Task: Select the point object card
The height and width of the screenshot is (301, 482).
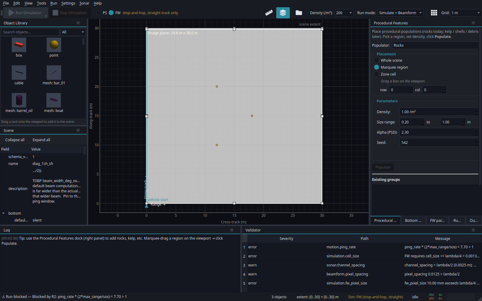Action: point(54,48)
